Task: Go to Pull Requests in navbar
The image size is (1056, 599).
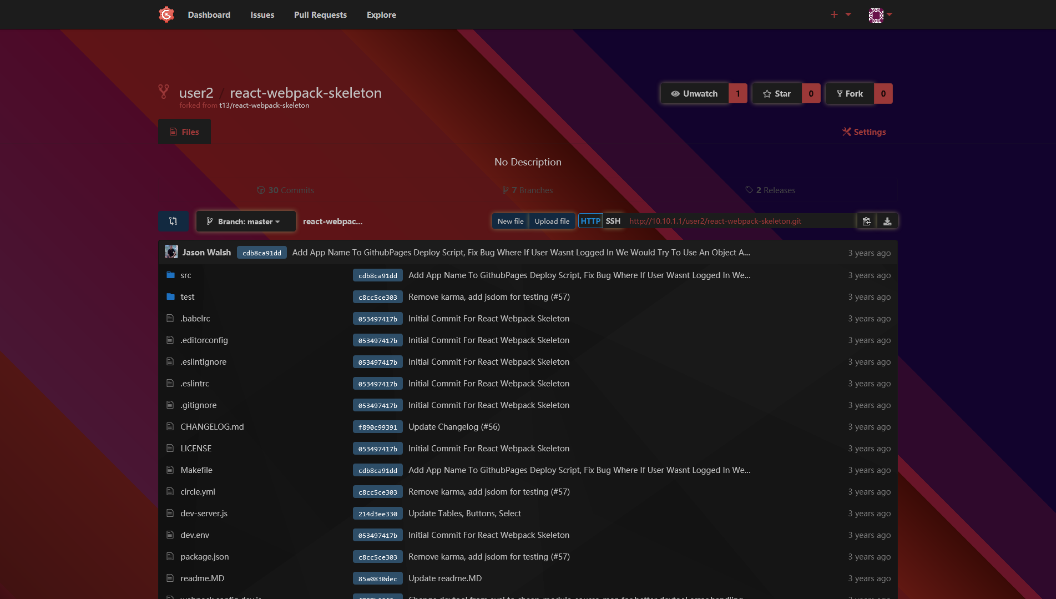Action: pos(320,14)
